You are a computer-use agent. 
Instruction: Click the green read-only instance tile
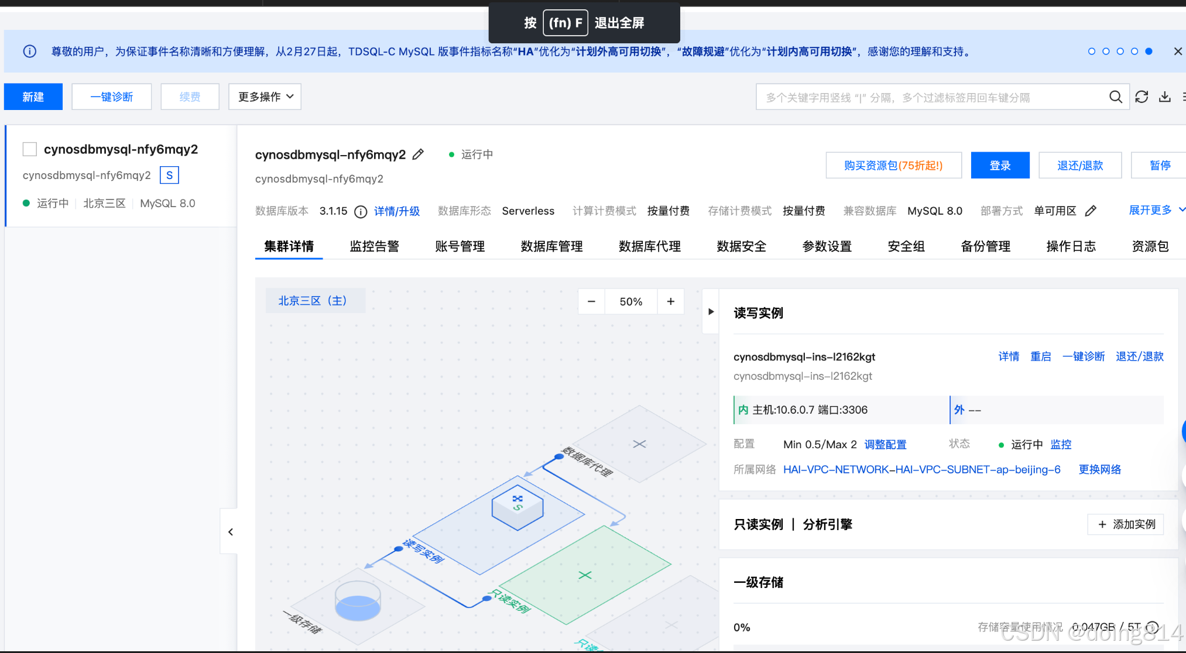[585, 575]
